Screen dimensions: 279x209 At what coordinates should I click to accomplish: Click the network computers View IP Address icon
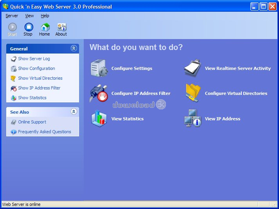point(193,118)
